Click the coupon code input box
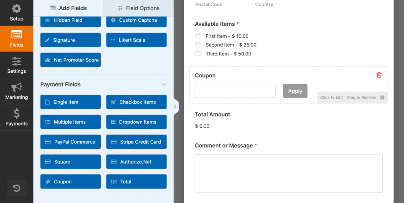 [x=235, y=91]
